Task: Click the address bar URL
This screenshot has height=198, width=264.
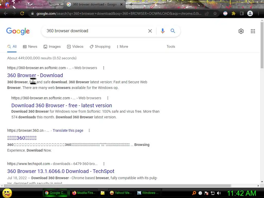Action: (x=119, y=13)
